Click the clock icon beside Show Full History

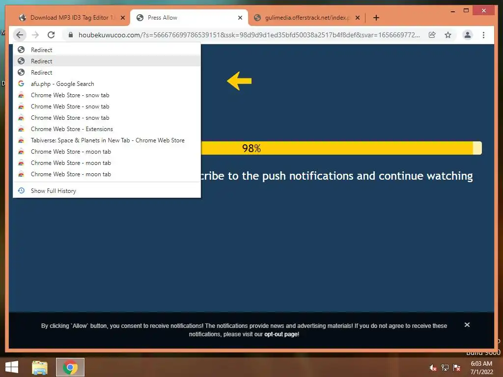[21, 190]
